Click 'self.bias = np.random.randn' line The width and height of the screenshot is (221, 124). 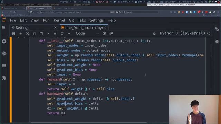[93, 60]
